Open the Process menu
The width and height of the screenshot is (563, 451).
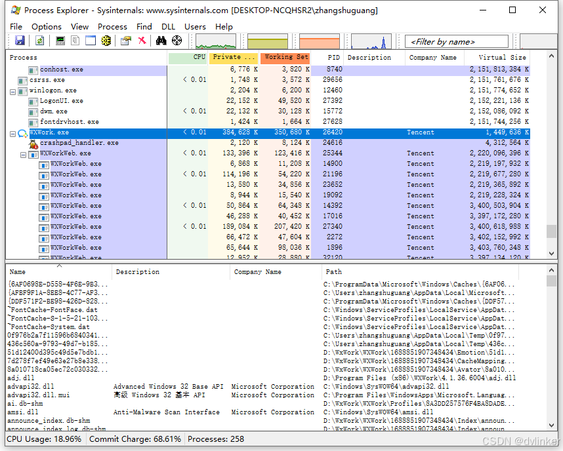coord(112,27)
